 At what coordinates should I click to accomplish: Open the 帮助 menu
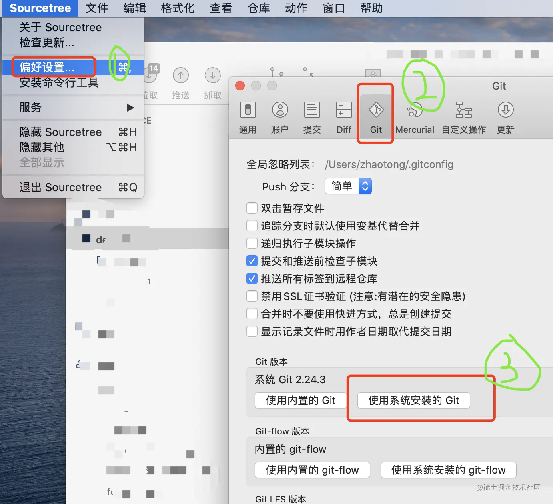pos(371,8)
